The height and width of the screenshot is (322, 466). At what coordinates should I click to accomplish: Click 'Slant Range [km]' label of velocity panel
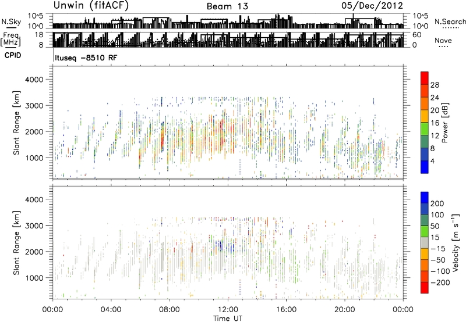point(16,243)
